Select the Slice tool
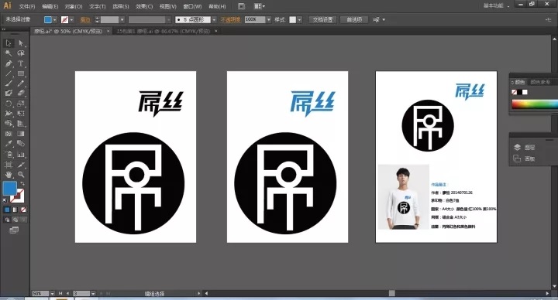 [x=21, y=165]
